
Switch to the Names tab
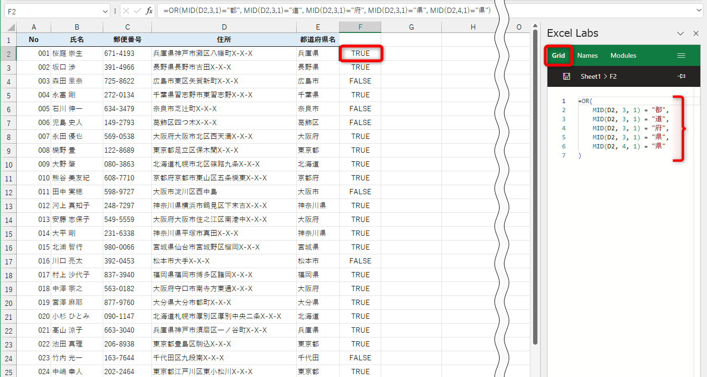pyautogui.click(x=587, y=55)
